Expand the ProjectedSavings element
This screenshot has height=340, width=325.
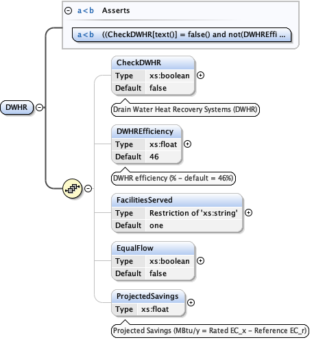(191, 303)
